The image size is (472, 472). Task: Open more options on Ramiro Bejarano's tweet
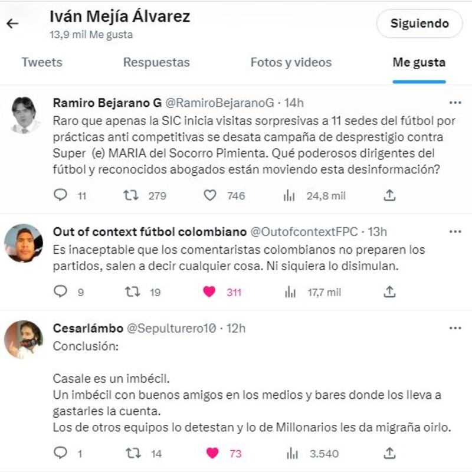pos(455,103)
